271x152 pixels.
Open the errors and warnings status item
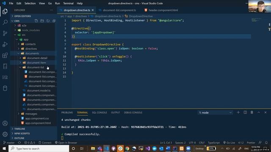click(30, 143)
